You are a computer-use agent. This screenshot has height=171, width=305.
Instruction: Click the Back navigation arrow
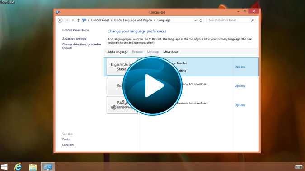(60, 20)
